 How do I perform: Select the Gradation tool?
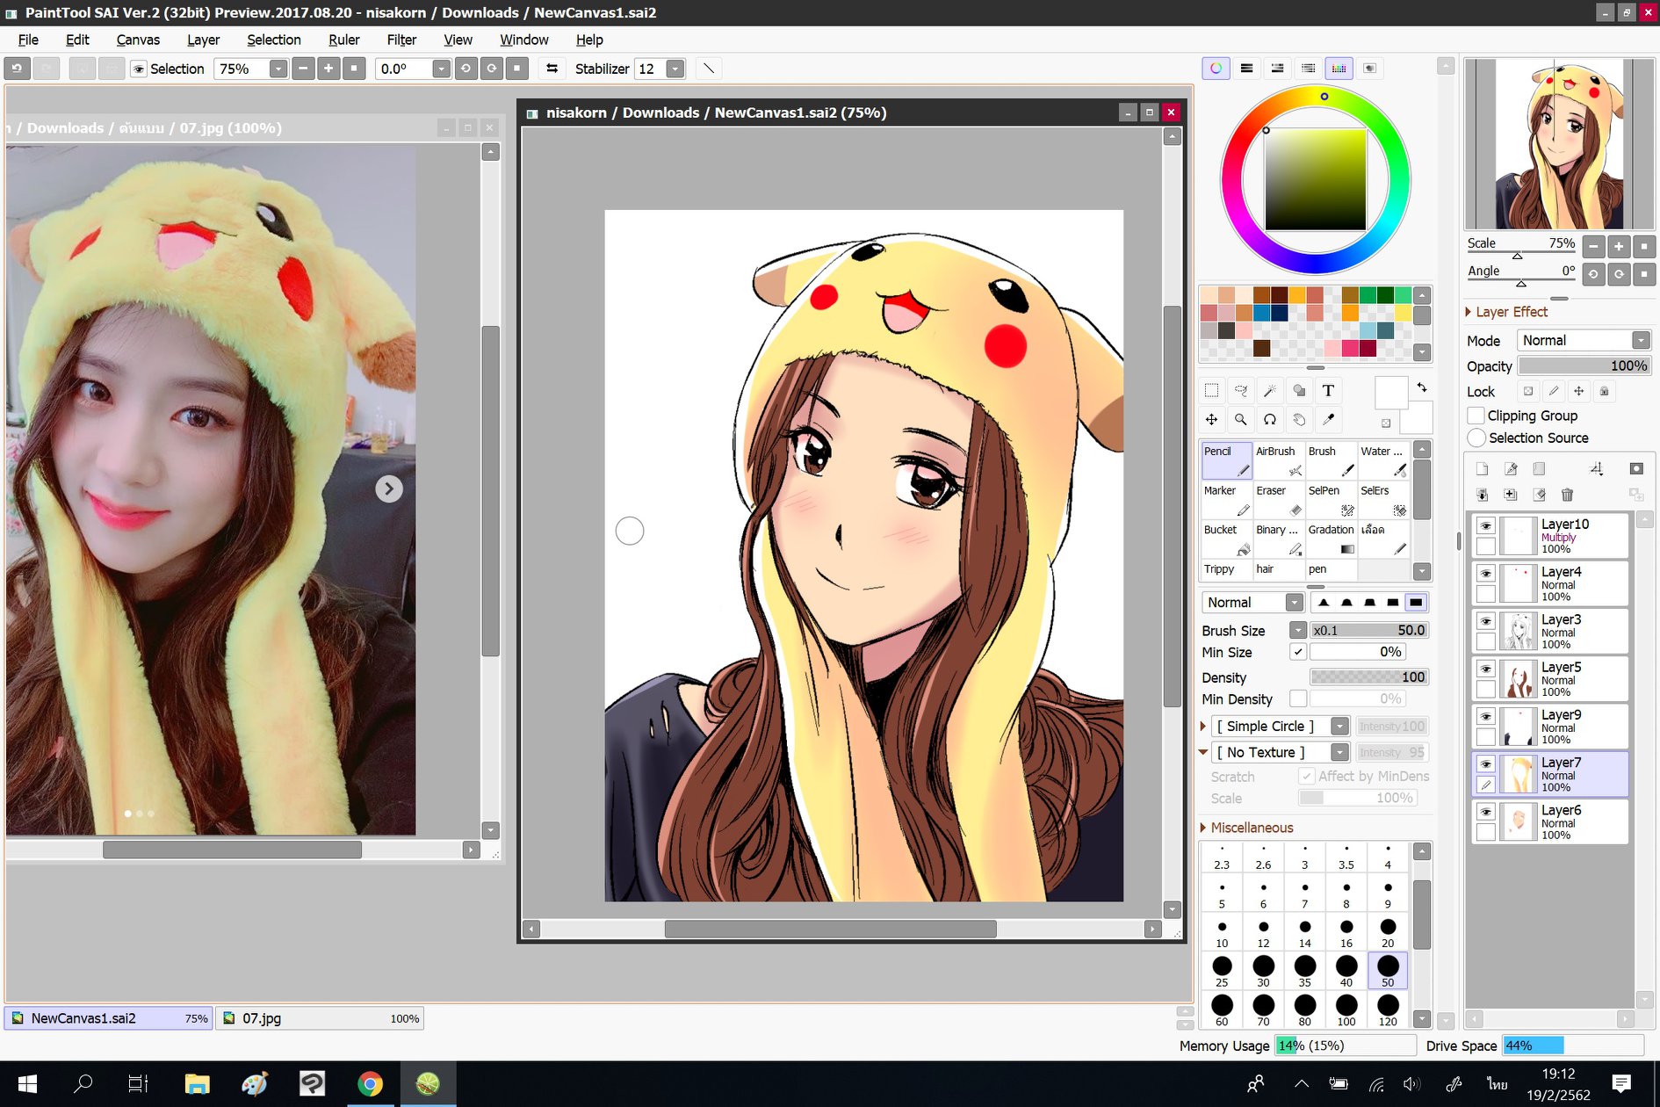click(1331, 539)
